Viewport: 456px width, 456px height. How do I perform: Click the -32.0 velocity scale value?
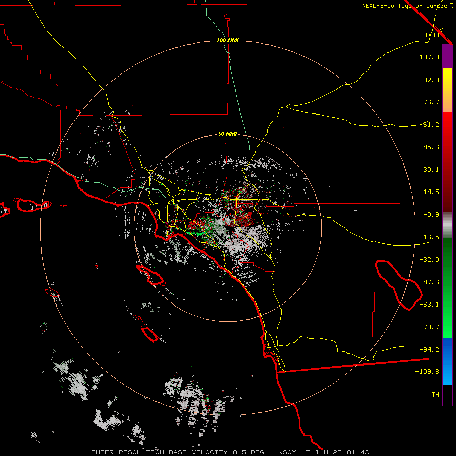(429, 260)
